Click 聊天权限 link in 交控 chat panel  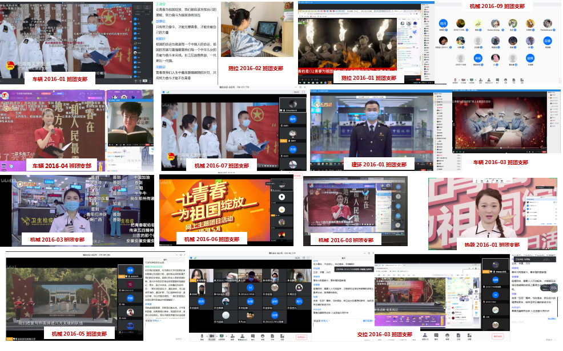click(367, 321)
